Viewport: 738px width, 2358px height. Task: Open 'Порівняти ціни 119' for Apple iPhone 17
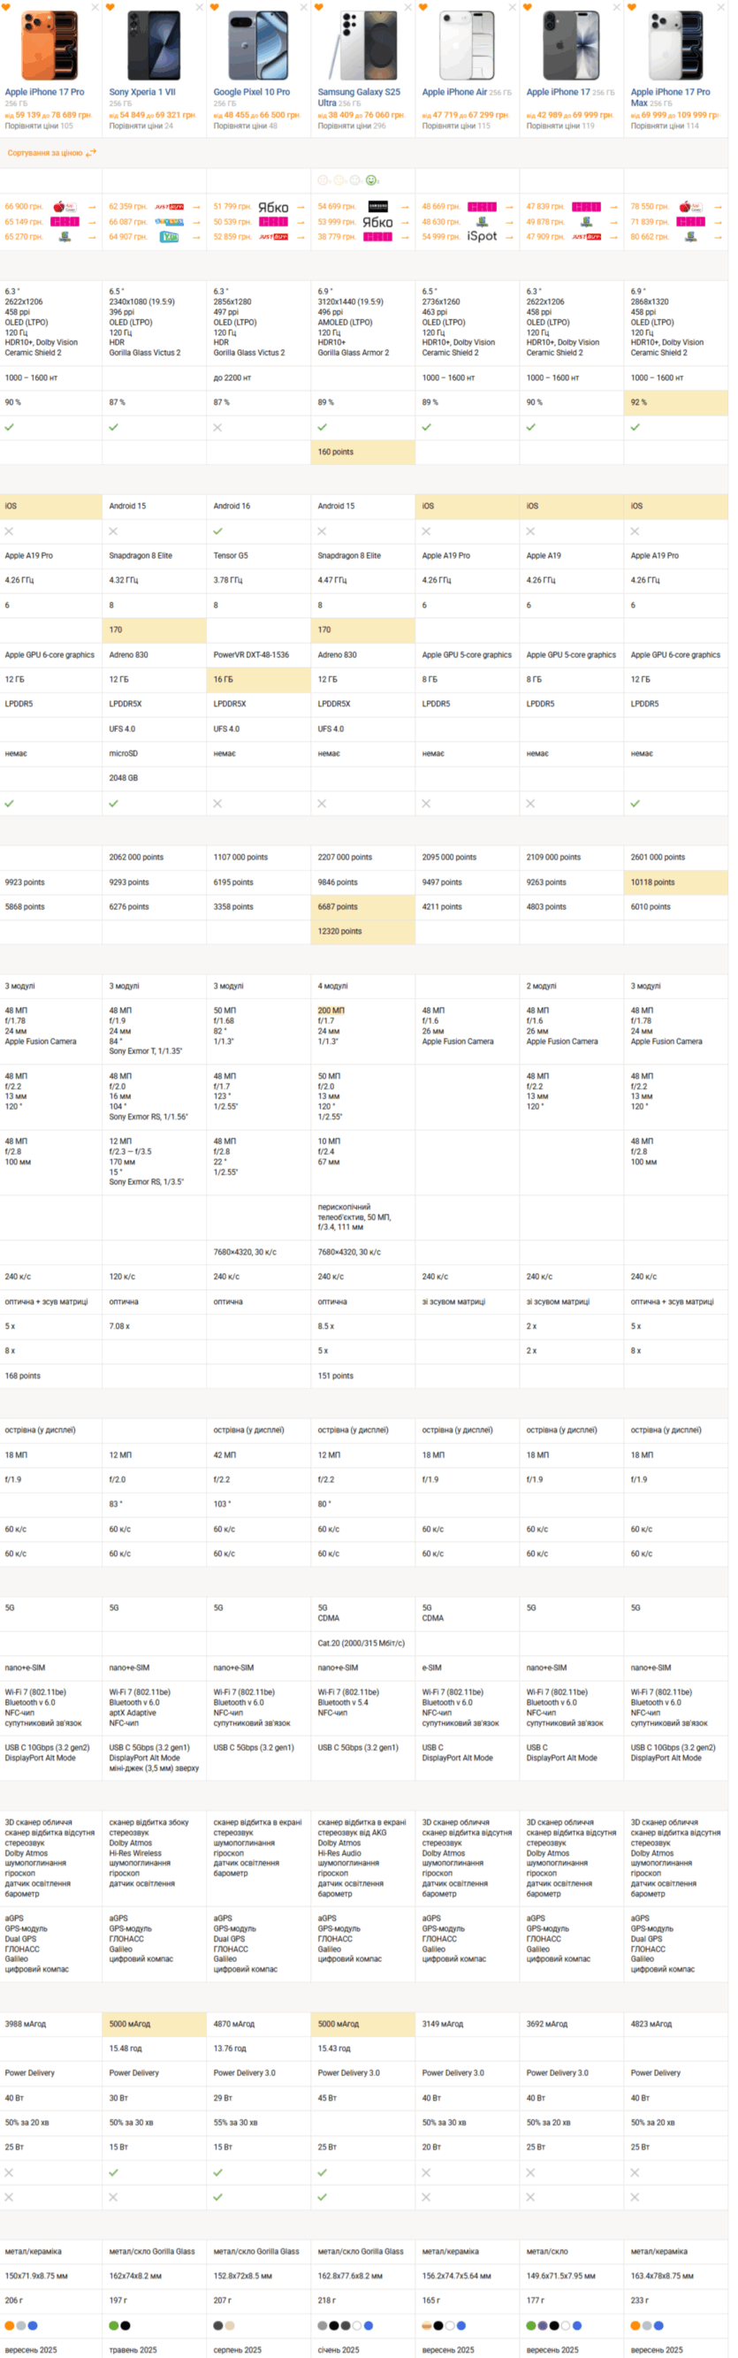[559, 126]
